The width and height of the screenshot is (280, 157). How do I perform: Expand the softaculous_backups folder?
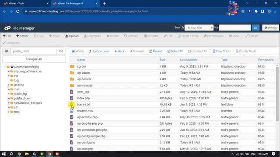pos(9,103)
